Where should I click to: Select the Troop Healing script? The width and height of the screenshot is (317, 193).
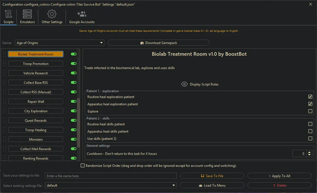coord(36,130)
